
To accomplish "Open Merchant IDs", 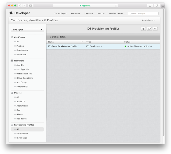I will 22,87.
